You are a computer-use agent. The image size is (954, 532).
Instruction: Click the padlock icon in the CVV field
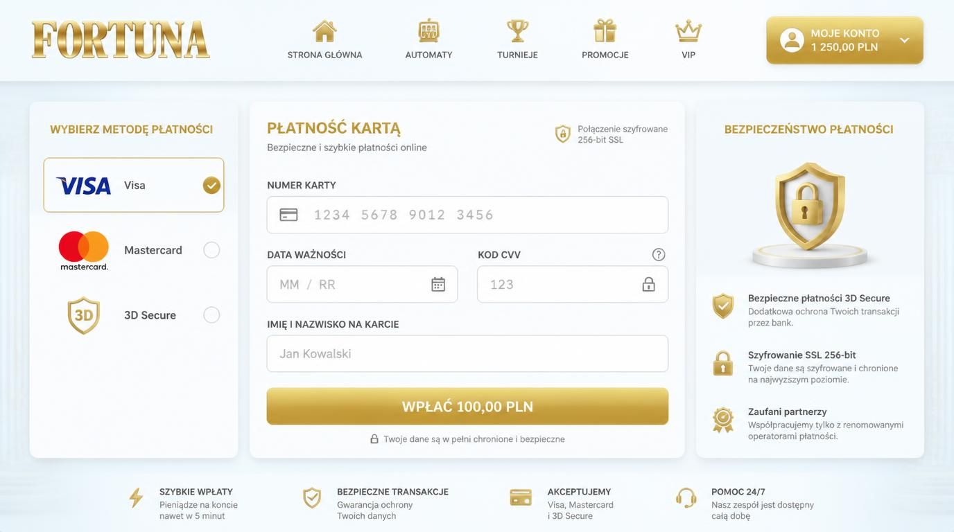point(648,284)
